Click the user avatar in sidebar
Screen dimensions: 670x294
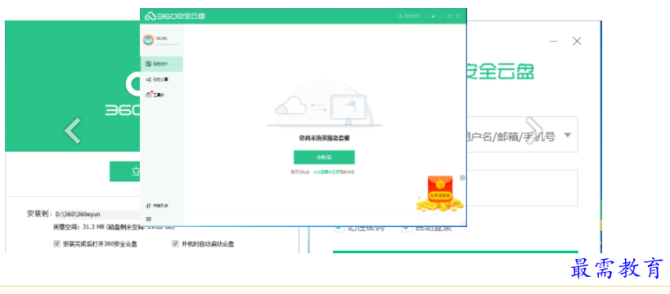(148, 40)
